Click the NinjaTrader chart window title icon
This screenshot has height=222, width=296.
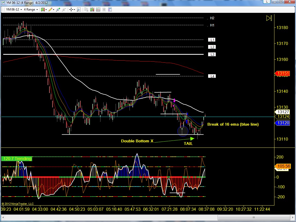point(3,3)
